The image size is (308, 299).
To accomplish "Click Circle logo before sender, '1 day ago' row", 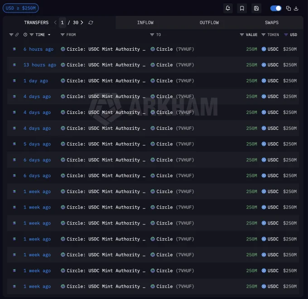I will point(63,81).
